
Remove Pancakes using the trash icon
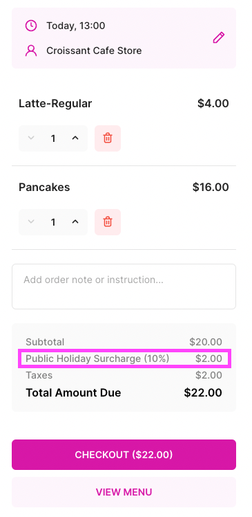(x=108, y=222)
